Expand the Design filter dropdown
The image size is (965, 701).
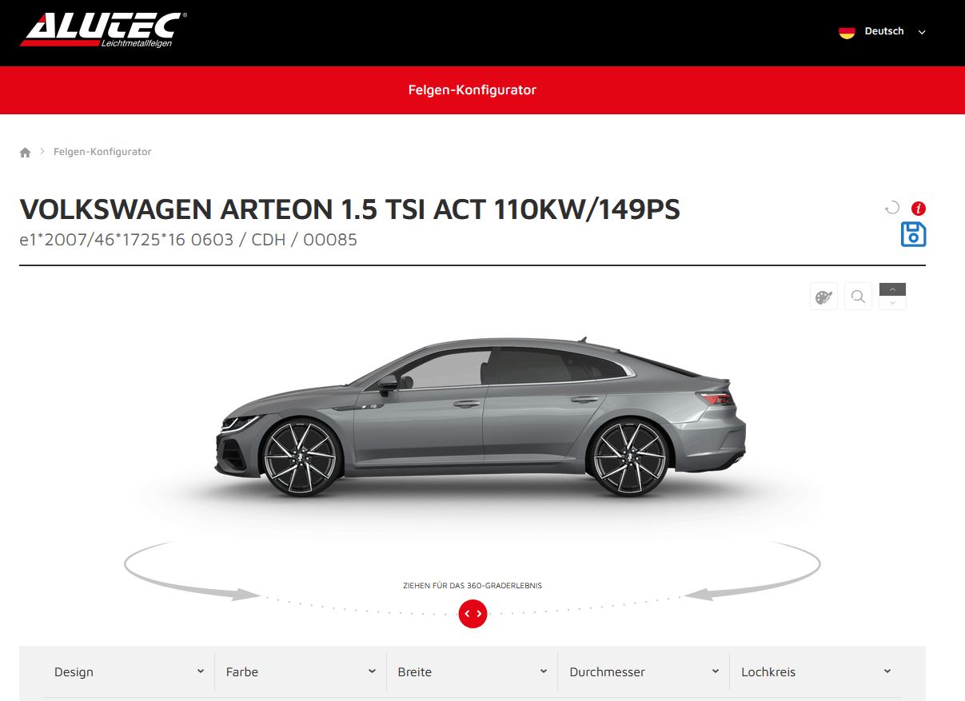pyautogui.click(x=129, y=672)
